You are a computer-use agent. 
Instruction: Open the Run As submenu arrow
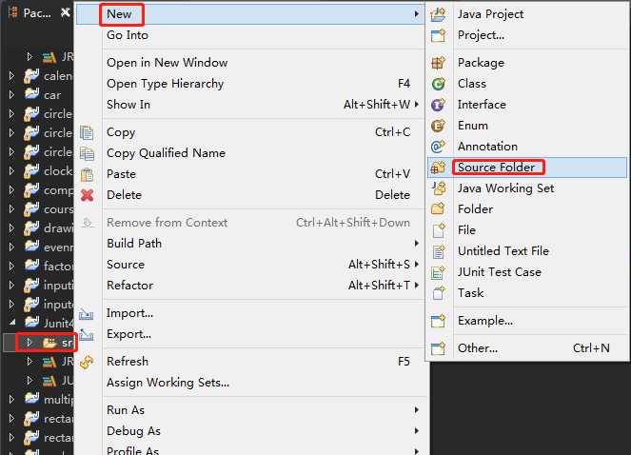(x=417, y=410)
